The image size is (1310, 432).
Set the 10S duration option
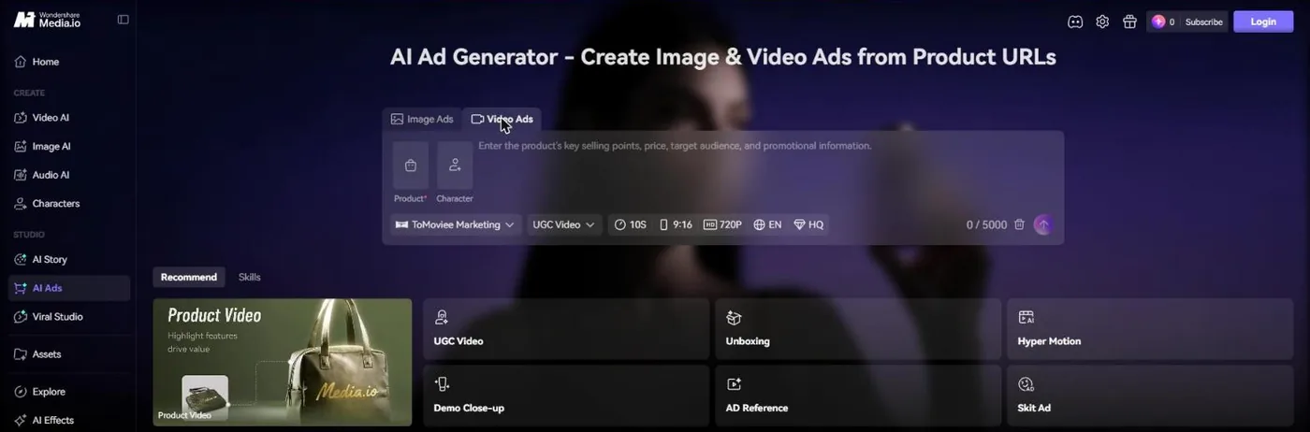(x=631, y=224)
